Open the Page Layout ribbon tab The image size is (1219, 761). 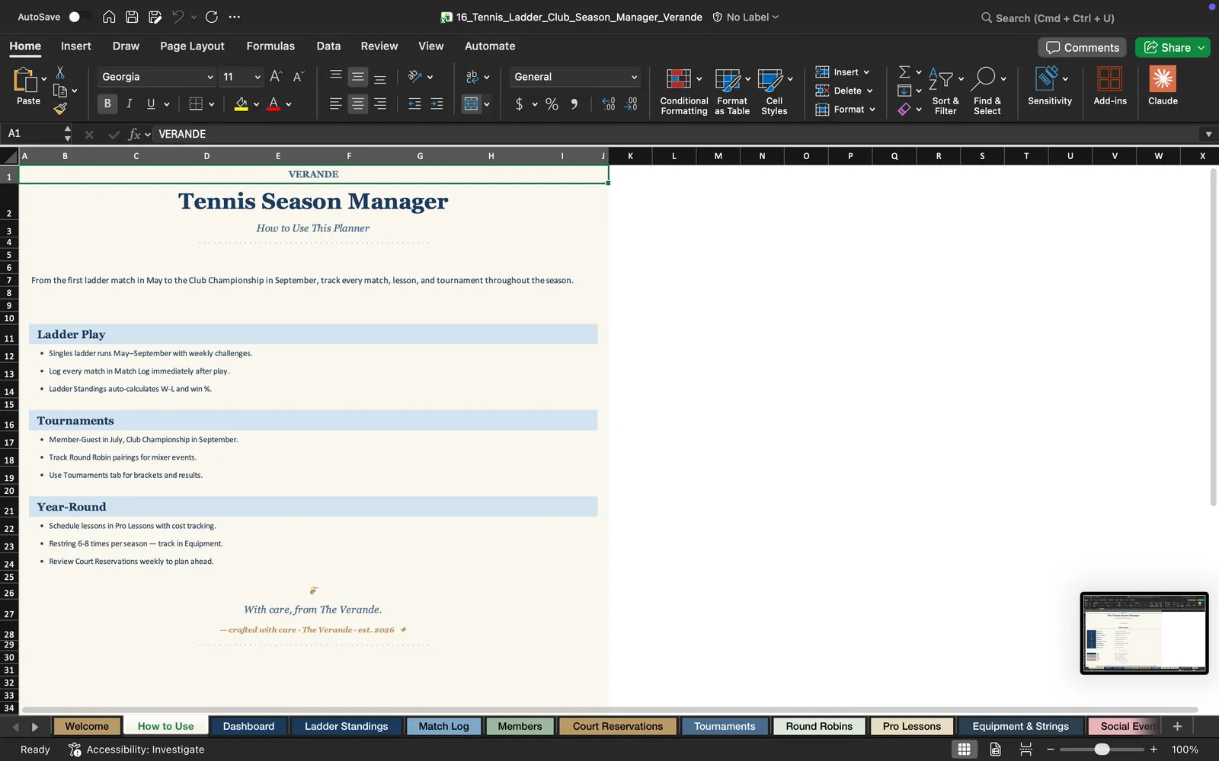192,46
